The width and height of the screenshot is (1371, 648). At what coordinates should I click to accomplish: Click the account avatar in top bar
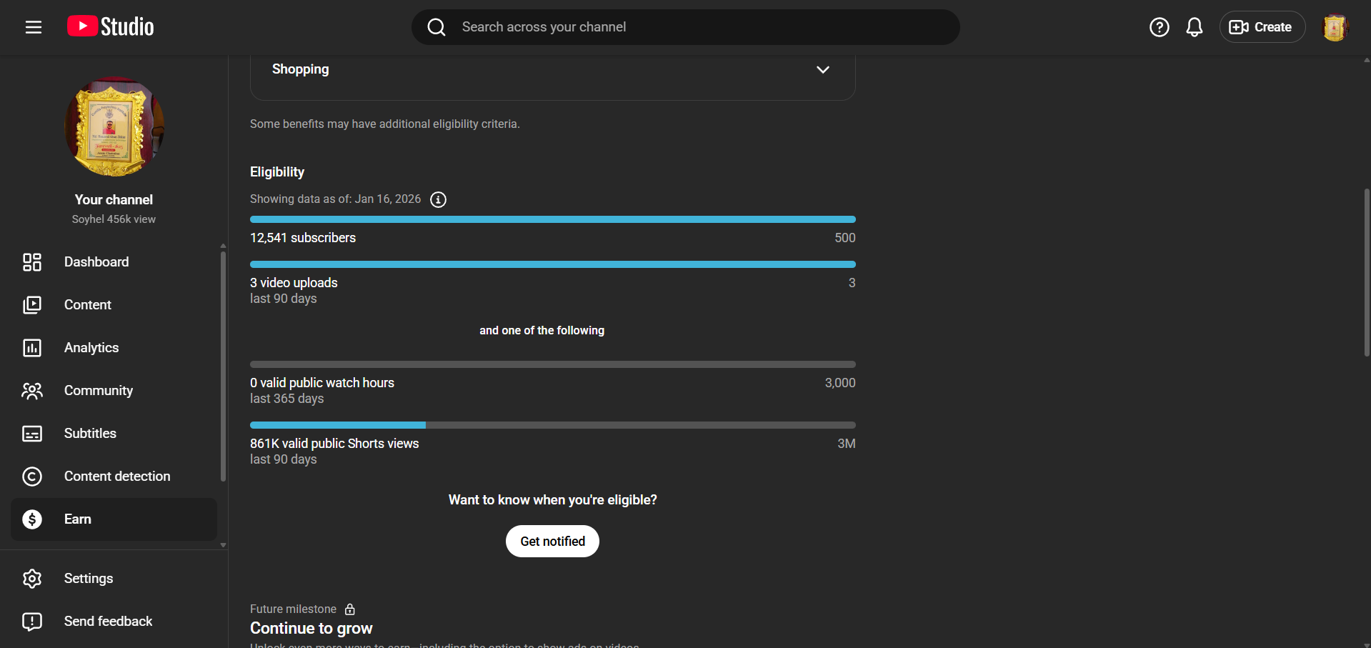coord(1334,27)
